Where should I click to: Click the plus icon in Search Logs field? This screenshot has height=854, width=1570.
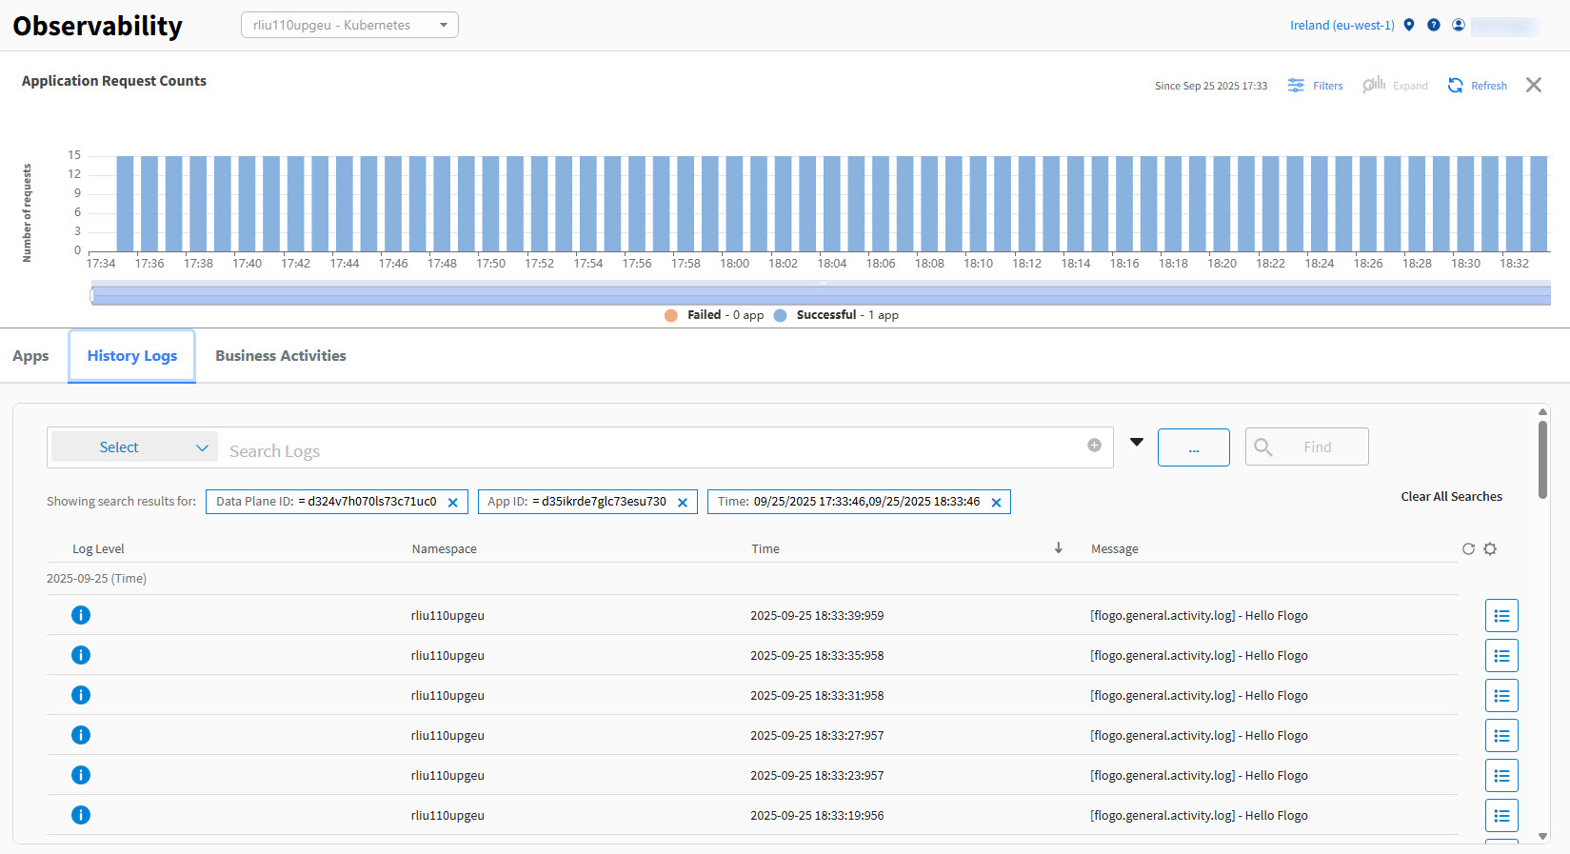point(1094,446)
